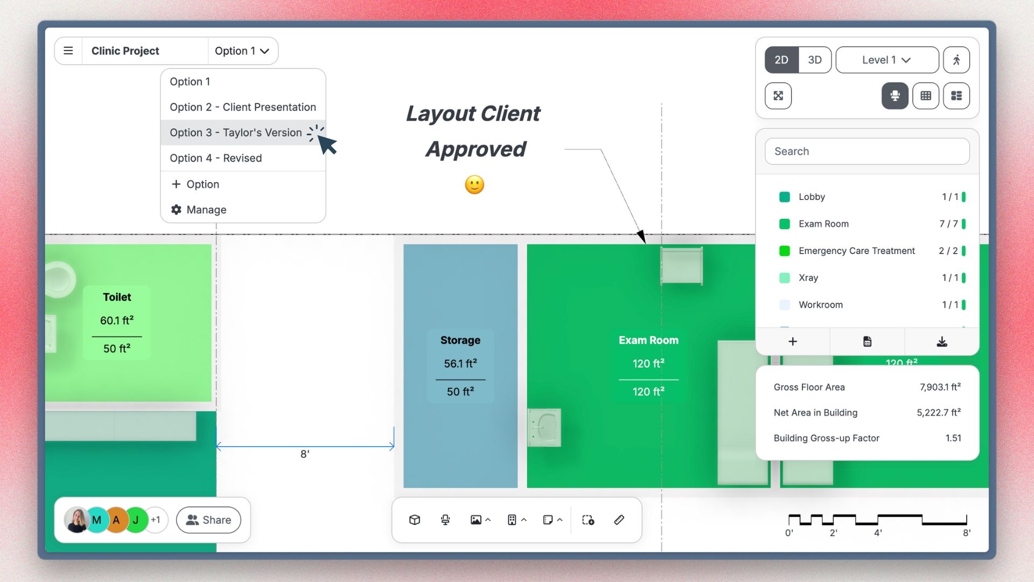Click the add-area tool icon
The height and width of the screenshot is (582, 1034).
(588, 520)
